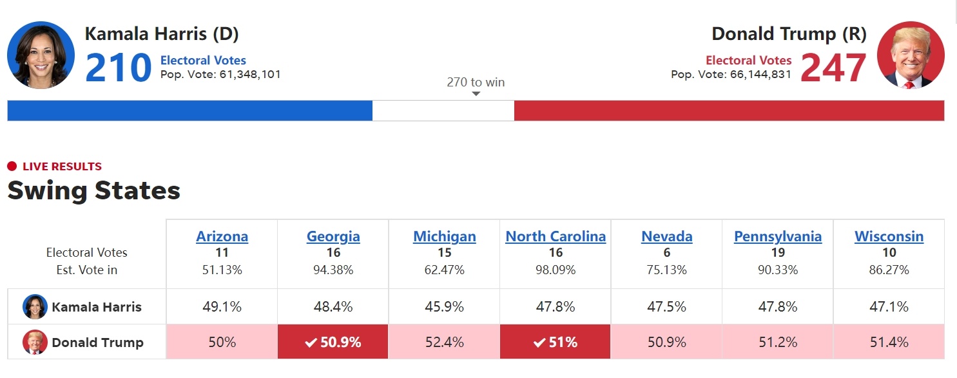Click the red live results indicator dot
Screen dimensions: 957x378
pyautogui.click(x=12, y=166)
